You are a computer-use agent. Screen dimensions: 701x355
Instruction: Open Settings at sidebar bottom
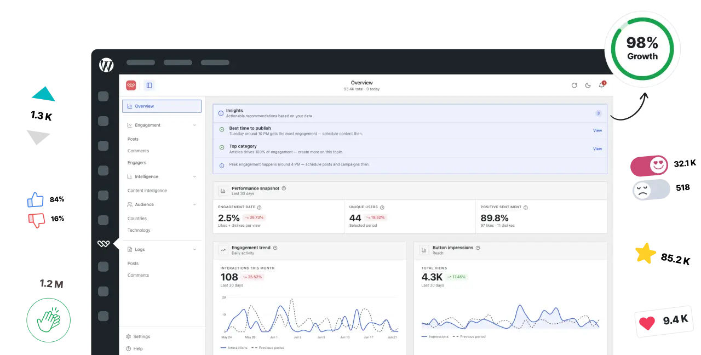(x=137, y=337)
